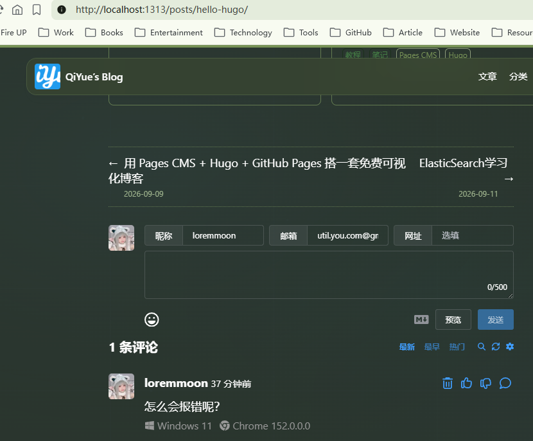The image size is (533, 441).
Task: Refresh the comment list icon
Action: 496,346
